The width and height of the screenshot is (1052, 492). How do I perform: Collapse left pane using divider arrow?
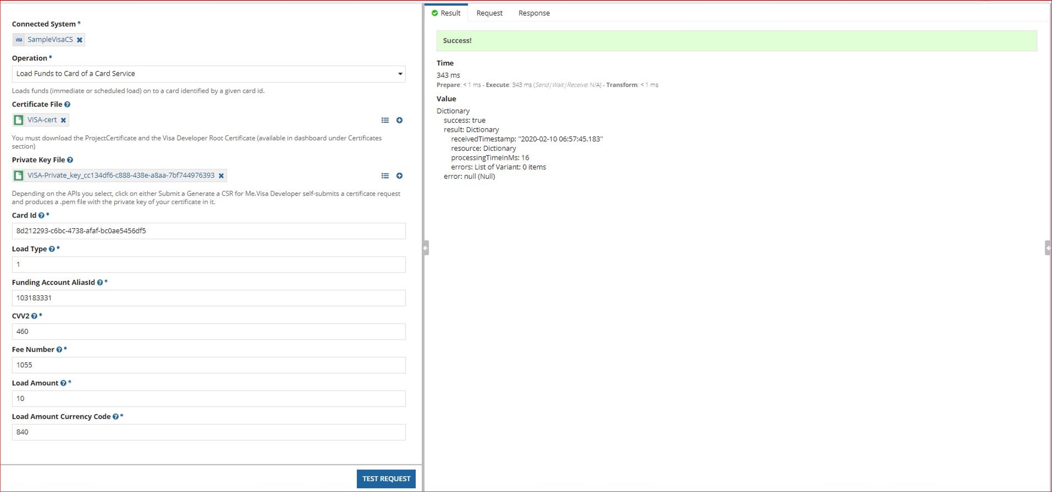point(425,248)
